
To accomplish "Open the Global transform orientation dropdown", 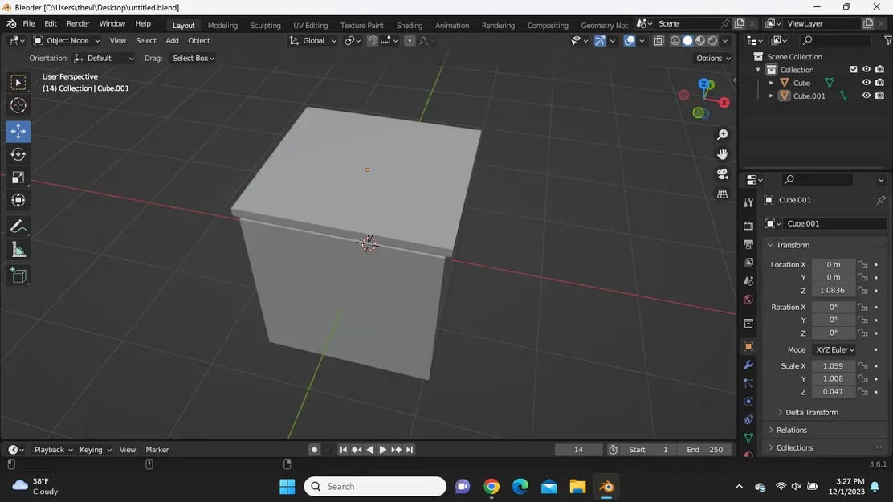I will [312, 40].
